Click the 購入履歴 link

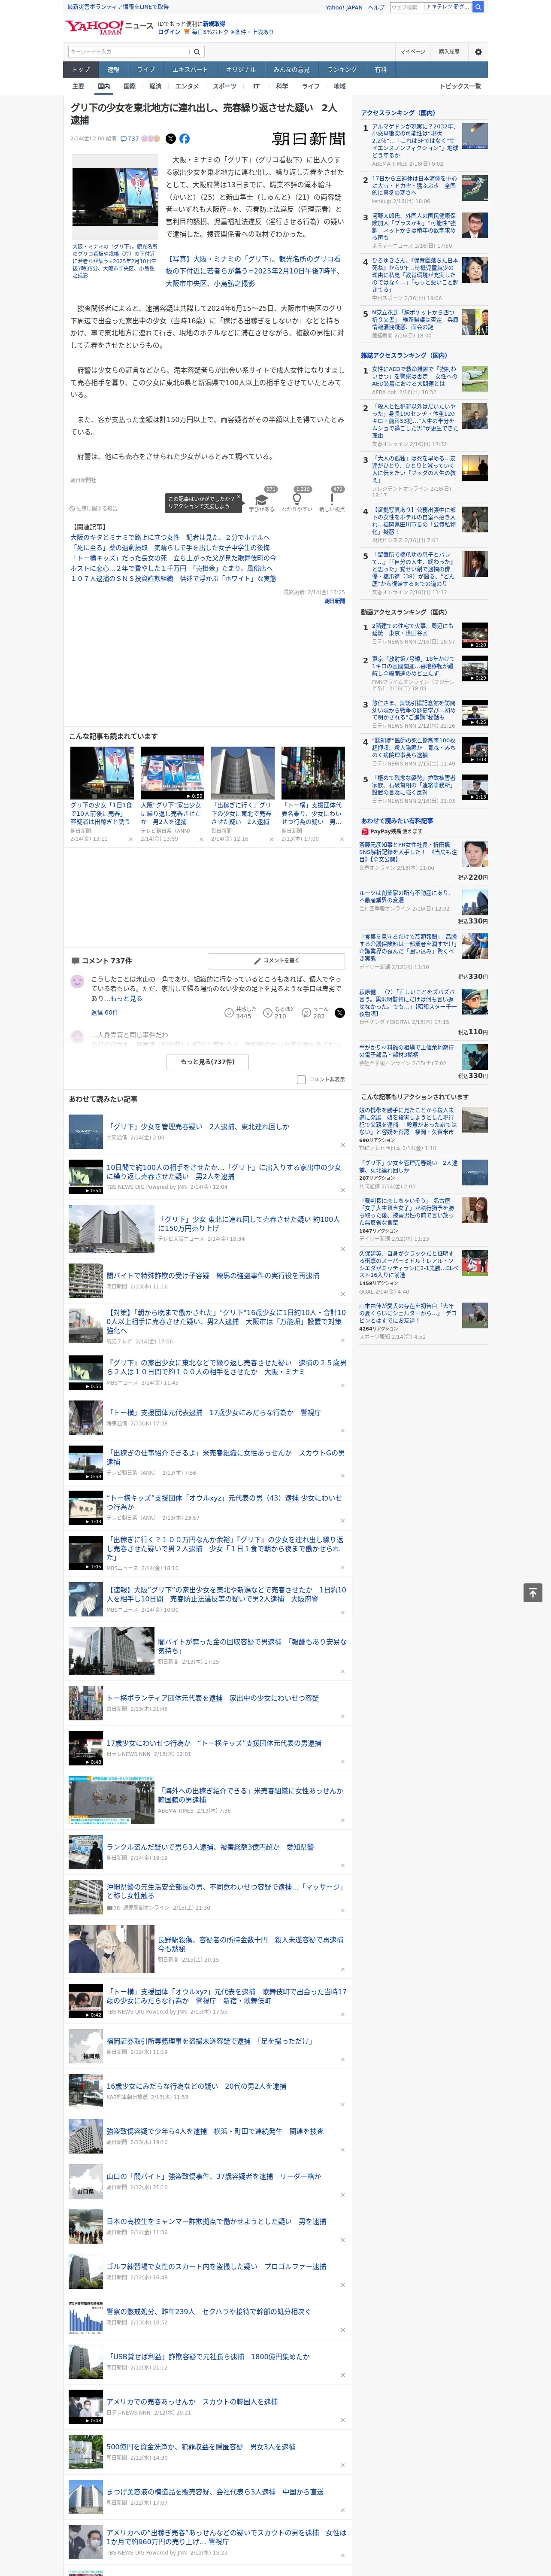tap(449, 52)
